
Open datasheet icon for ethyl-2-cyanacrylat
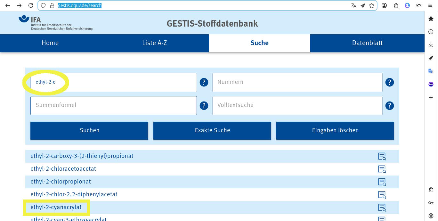[382, 208]
